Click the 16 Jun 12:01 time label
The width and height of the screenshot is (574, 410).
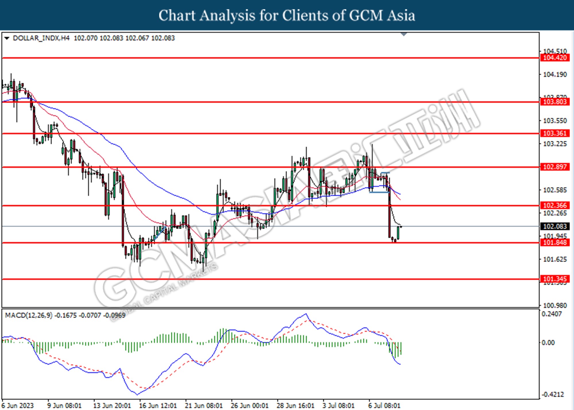(158, 405)
